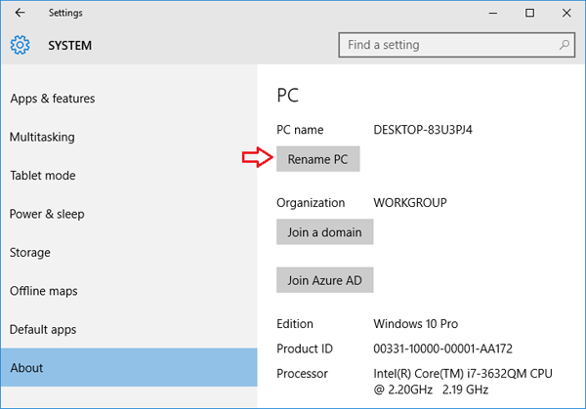Screen dimensions: 586x409
Task: Maximize the Settings window
Action: pyautogui.click(x=529, y=13)
